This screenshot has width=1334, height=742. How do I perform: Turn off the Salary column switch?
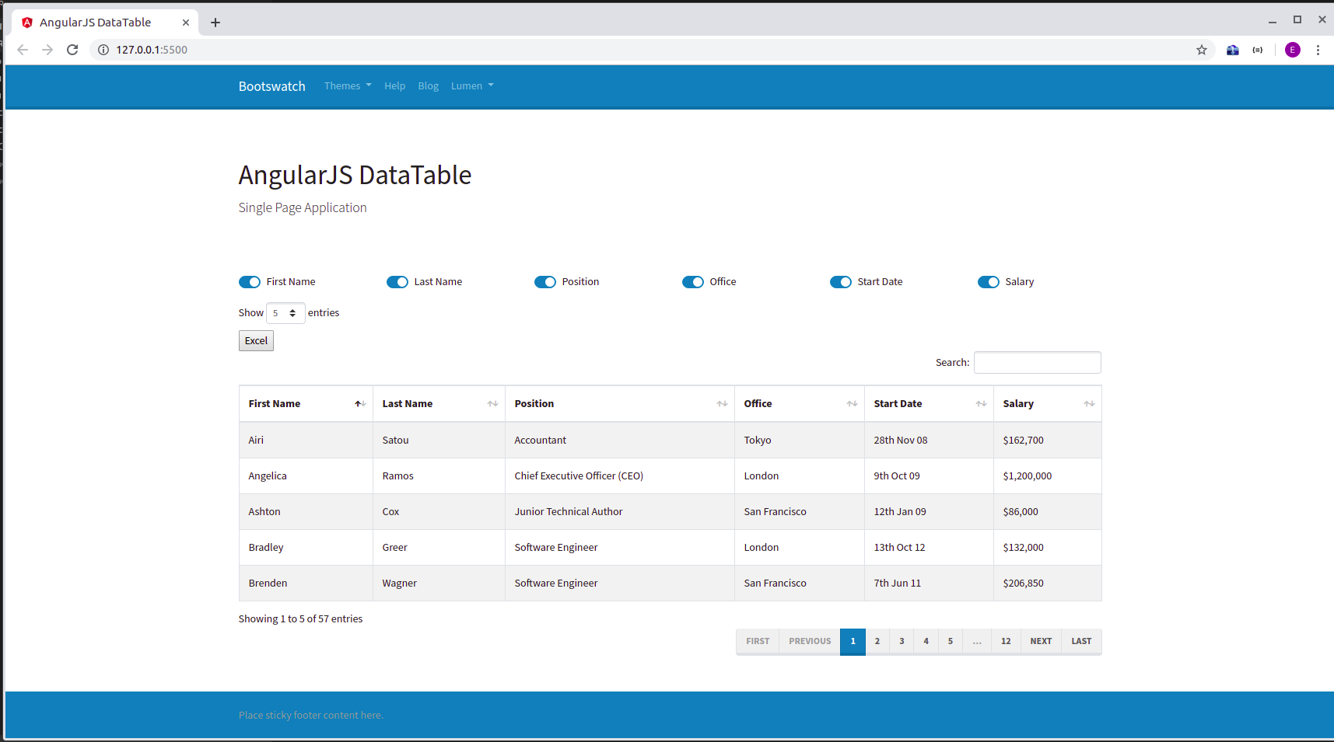click(989, 282)
